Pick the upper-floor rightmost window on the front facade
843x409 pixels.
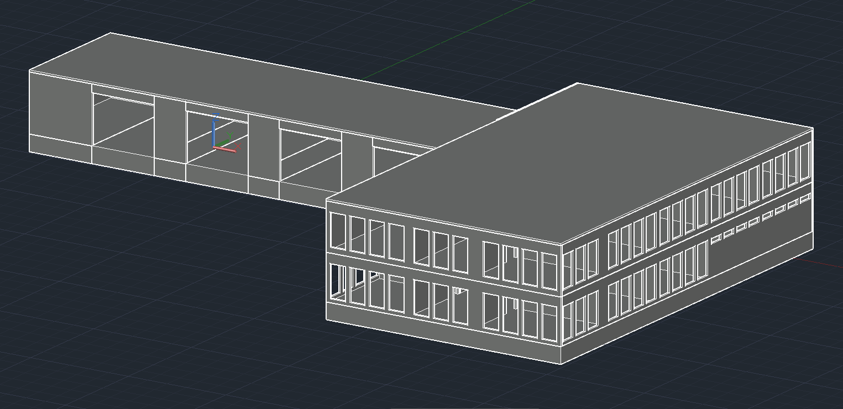(x=549, y=271)
